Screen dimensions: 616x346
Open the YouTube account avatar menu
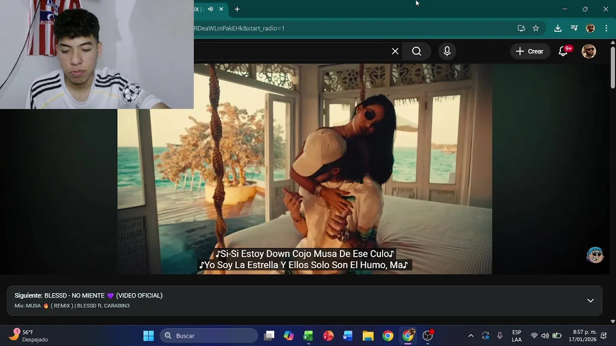tap(589, 51)
